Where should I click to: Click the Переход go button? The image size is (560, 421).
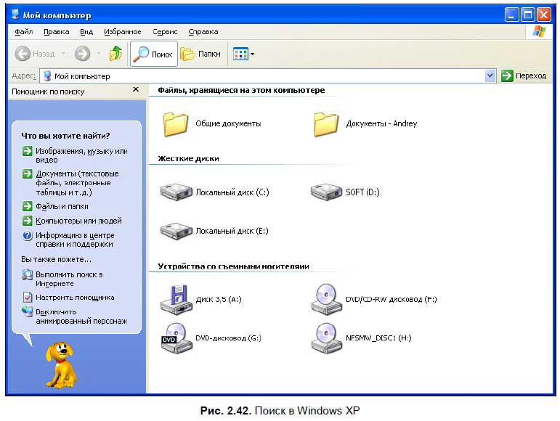[x=524, y=75]
